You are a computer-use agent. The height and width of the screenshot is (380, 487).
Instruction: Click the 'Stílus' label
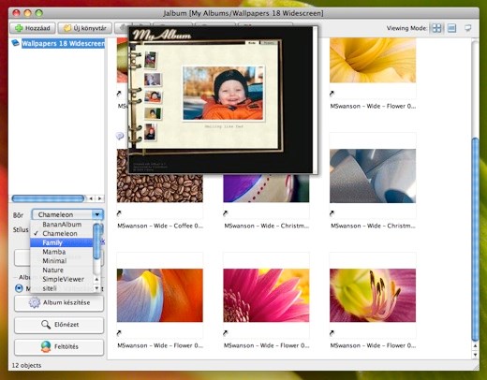pos(21,229)
